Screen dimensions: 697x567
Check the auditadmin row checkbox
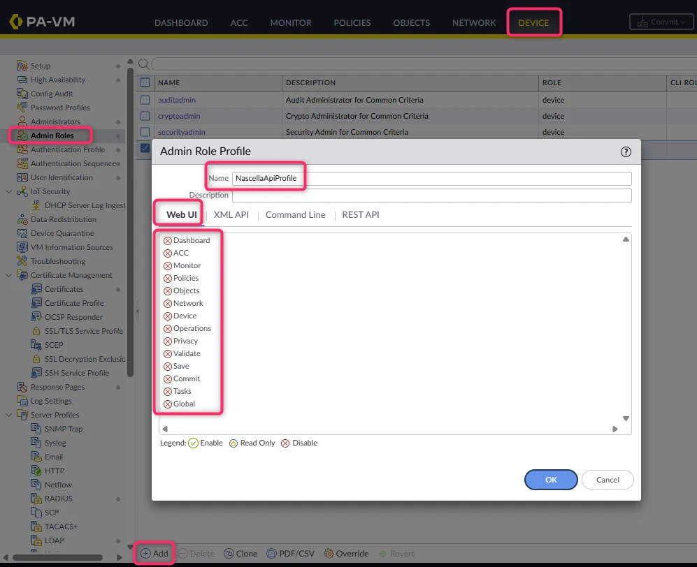(x=145, y=100)
